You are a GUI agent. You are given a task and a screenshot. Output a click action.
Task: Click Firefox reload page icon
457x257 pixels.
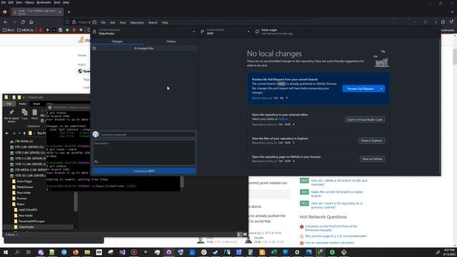pos(23,22)
